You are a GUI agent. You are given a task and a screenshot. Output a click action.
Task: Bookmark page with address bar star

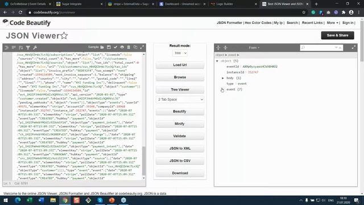coord(304,13)
